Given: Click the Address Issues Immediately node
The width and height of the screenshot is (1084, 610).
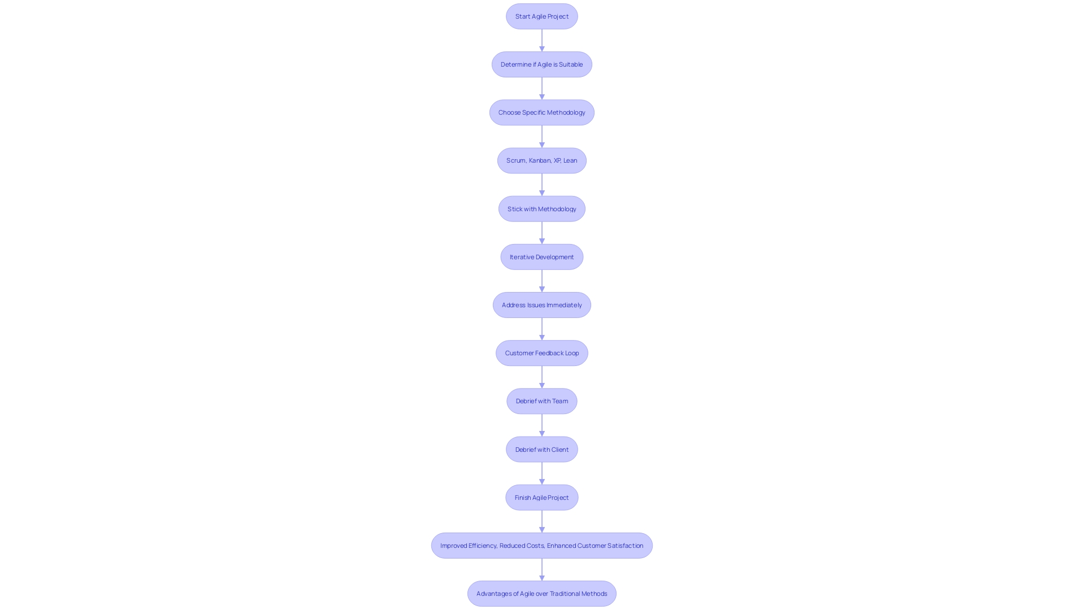Looking at the screenshot, I should pos(541,304).
